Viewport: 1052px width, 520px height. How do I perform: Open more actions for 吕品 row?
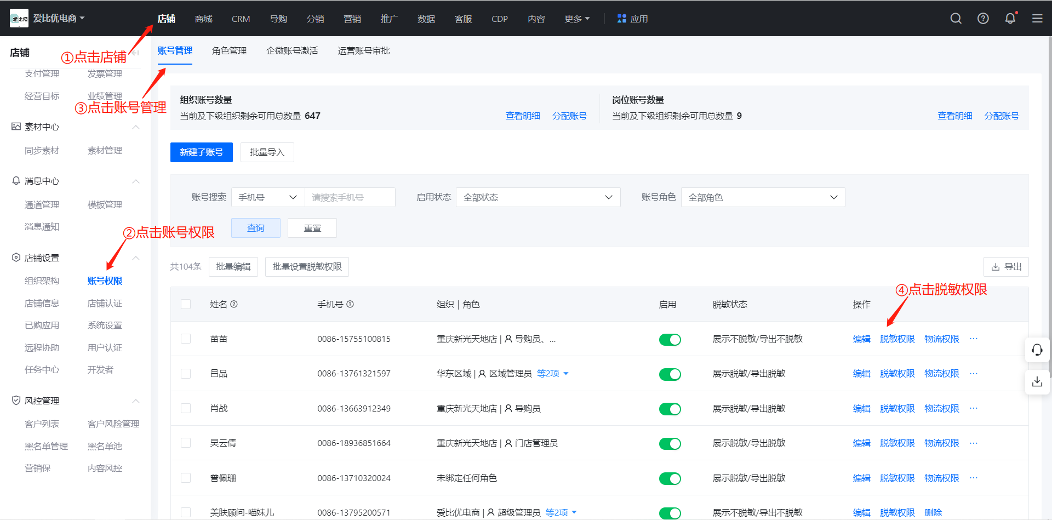pos(973,373)
